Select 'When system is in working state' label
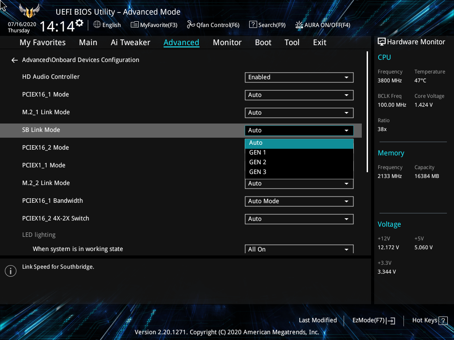This screenshot has width=454, height=340. 78,249
